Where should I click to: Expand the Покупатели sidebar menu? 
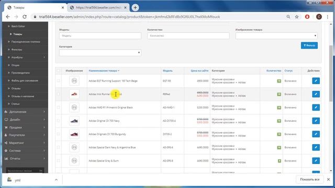coord(25,135)
